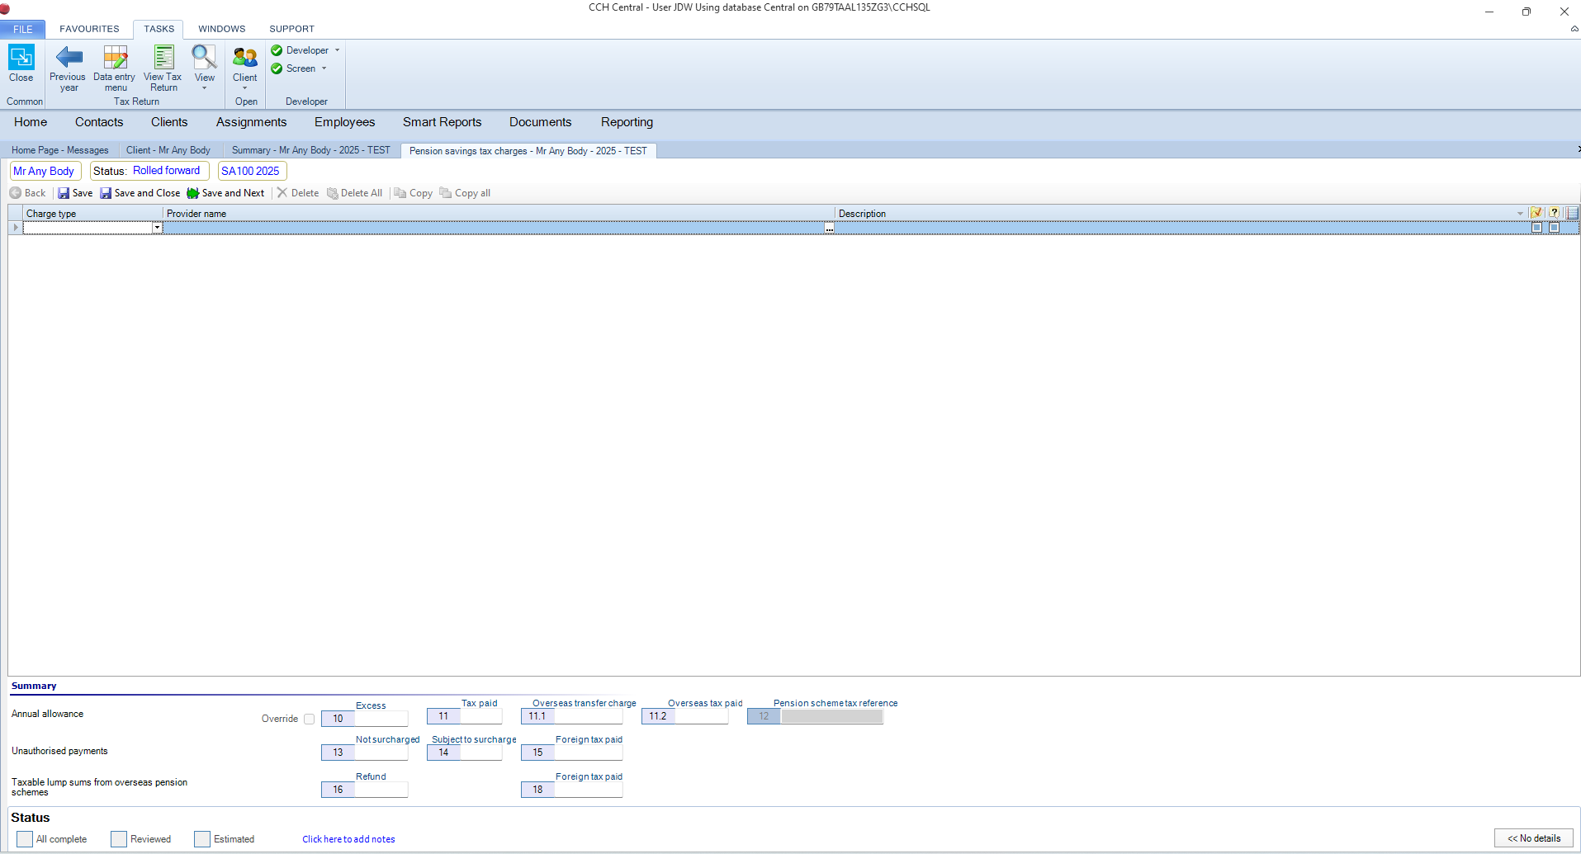This screenshot has width=1581, height=854.
Task: Click the View Tax Return icon
Action: 163,68
